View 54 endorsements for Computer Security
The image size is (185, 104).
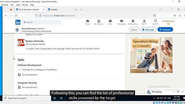[x=30, y=87]
